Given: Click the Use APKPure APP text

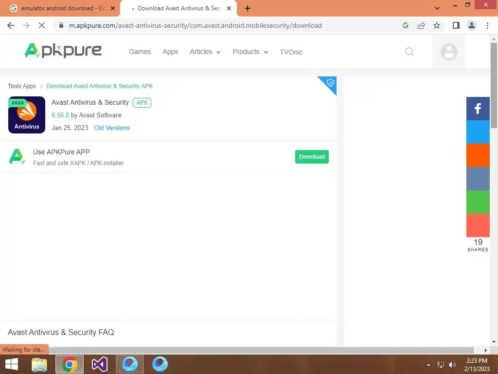Looking at the screenshot, I should (61, 152).
